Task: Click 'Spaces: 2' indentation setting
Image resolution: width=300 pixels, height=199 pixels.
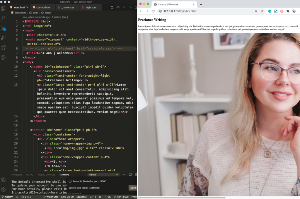Action: click(x=81, y=197)
